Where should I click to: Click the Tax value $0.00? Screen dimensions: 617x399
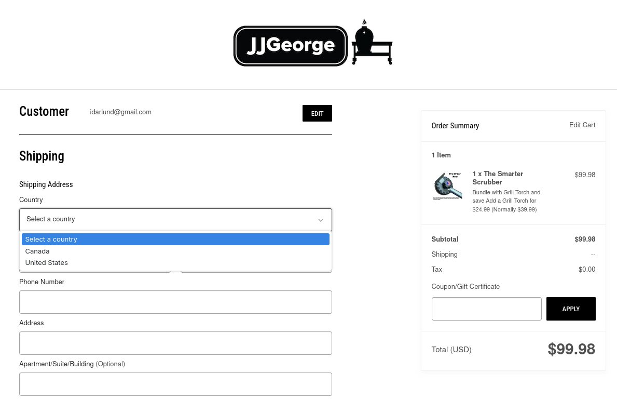tap(587, 270)
